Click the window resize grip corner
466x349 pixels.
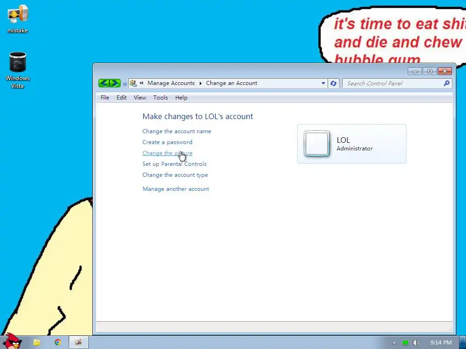point(451,329)
